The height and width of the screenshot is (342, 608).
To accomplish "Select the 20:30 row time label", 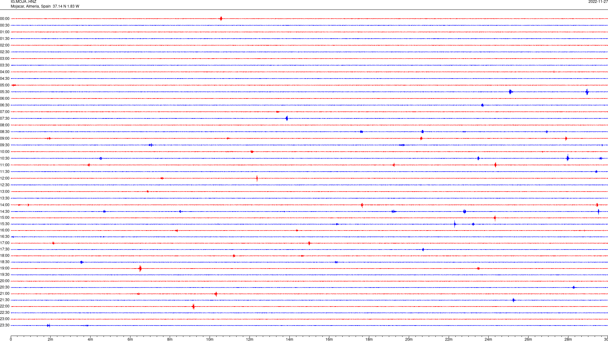I will [x=5, y=287].
